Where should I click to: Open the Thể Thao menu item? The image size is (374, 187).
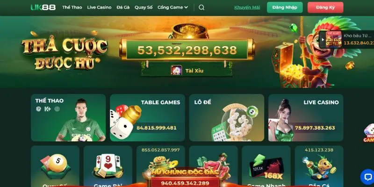click(x=72, y=7)
